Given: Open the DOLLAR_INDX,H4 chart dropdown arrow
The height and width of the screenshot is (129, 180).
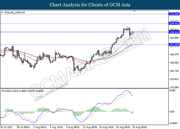Looking at the screenshot, I should (2, 12).
